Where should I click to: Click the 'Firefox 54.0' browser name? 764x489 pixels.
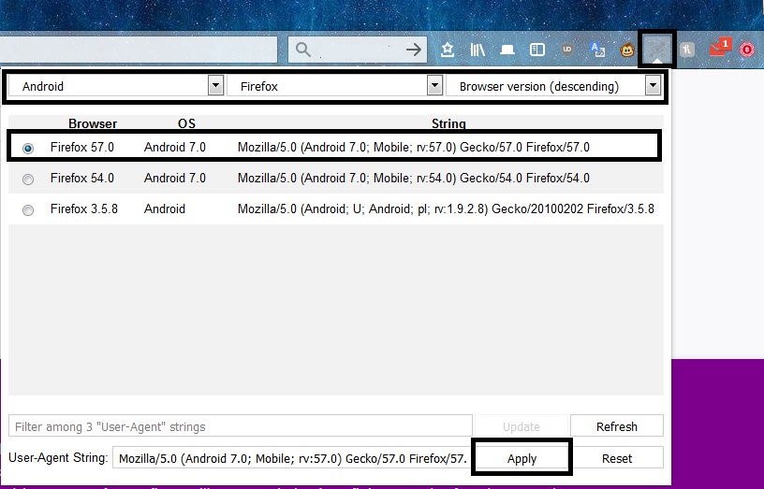point(81,178)
